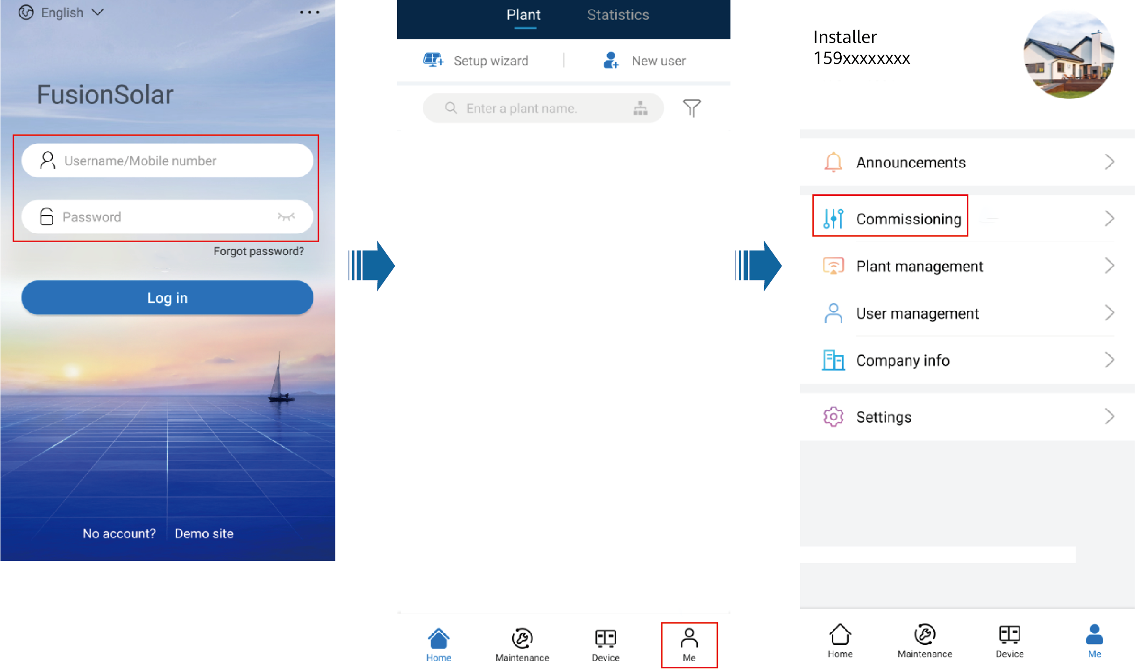Expand the Settings chevron
Screen dimensions: 1135x672
coord(1110,416)
